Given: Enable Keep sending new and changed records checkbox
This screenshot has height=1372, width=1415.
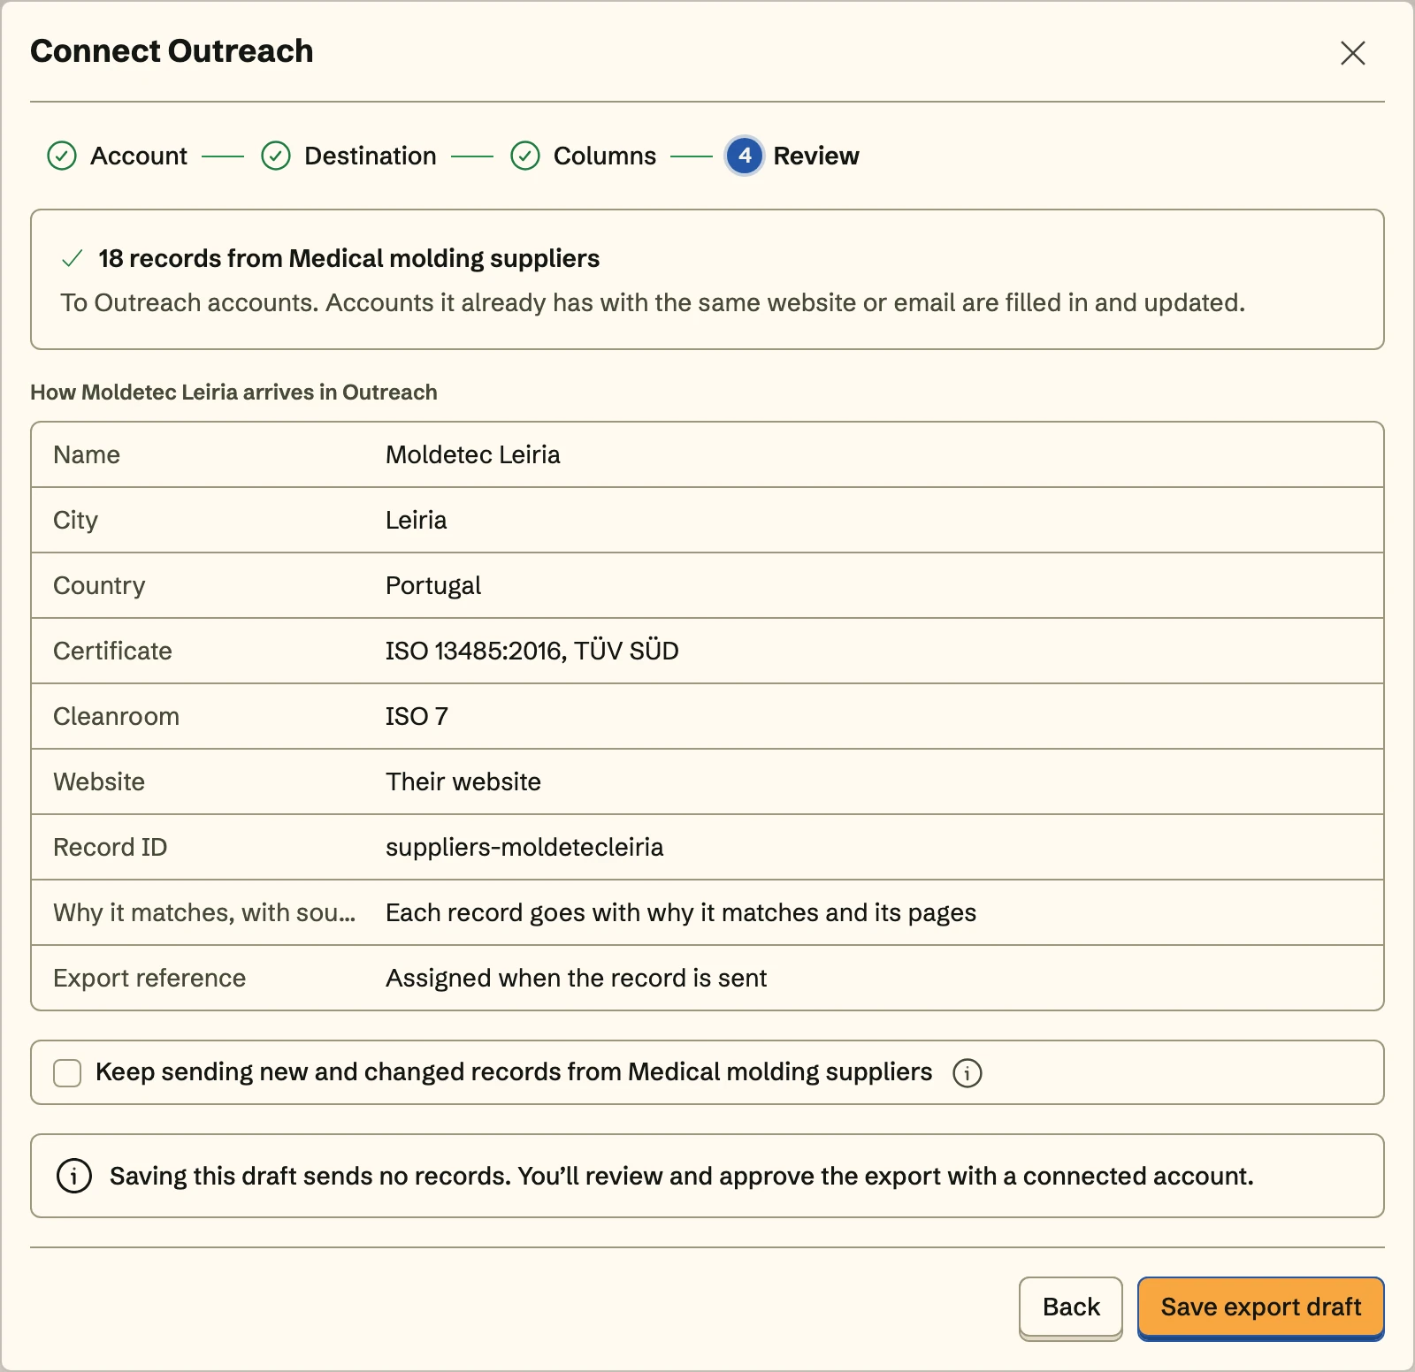Looking at the screenshot, I should (67, 1073).
